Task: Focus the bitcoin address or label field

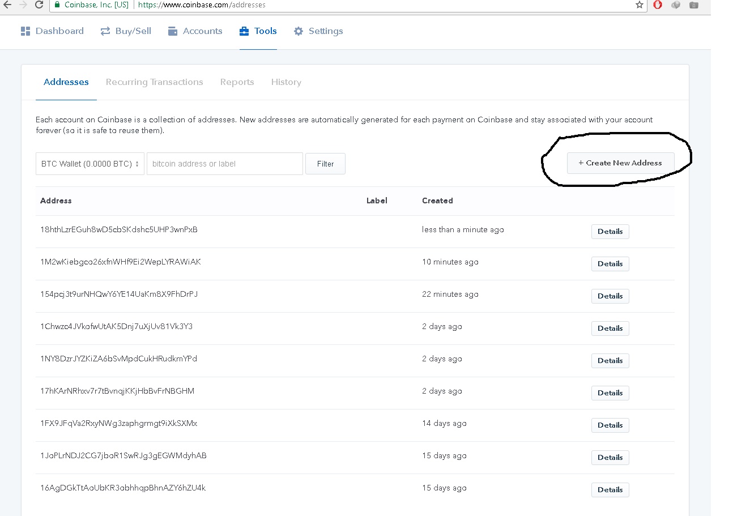Action: pos(225,164)
